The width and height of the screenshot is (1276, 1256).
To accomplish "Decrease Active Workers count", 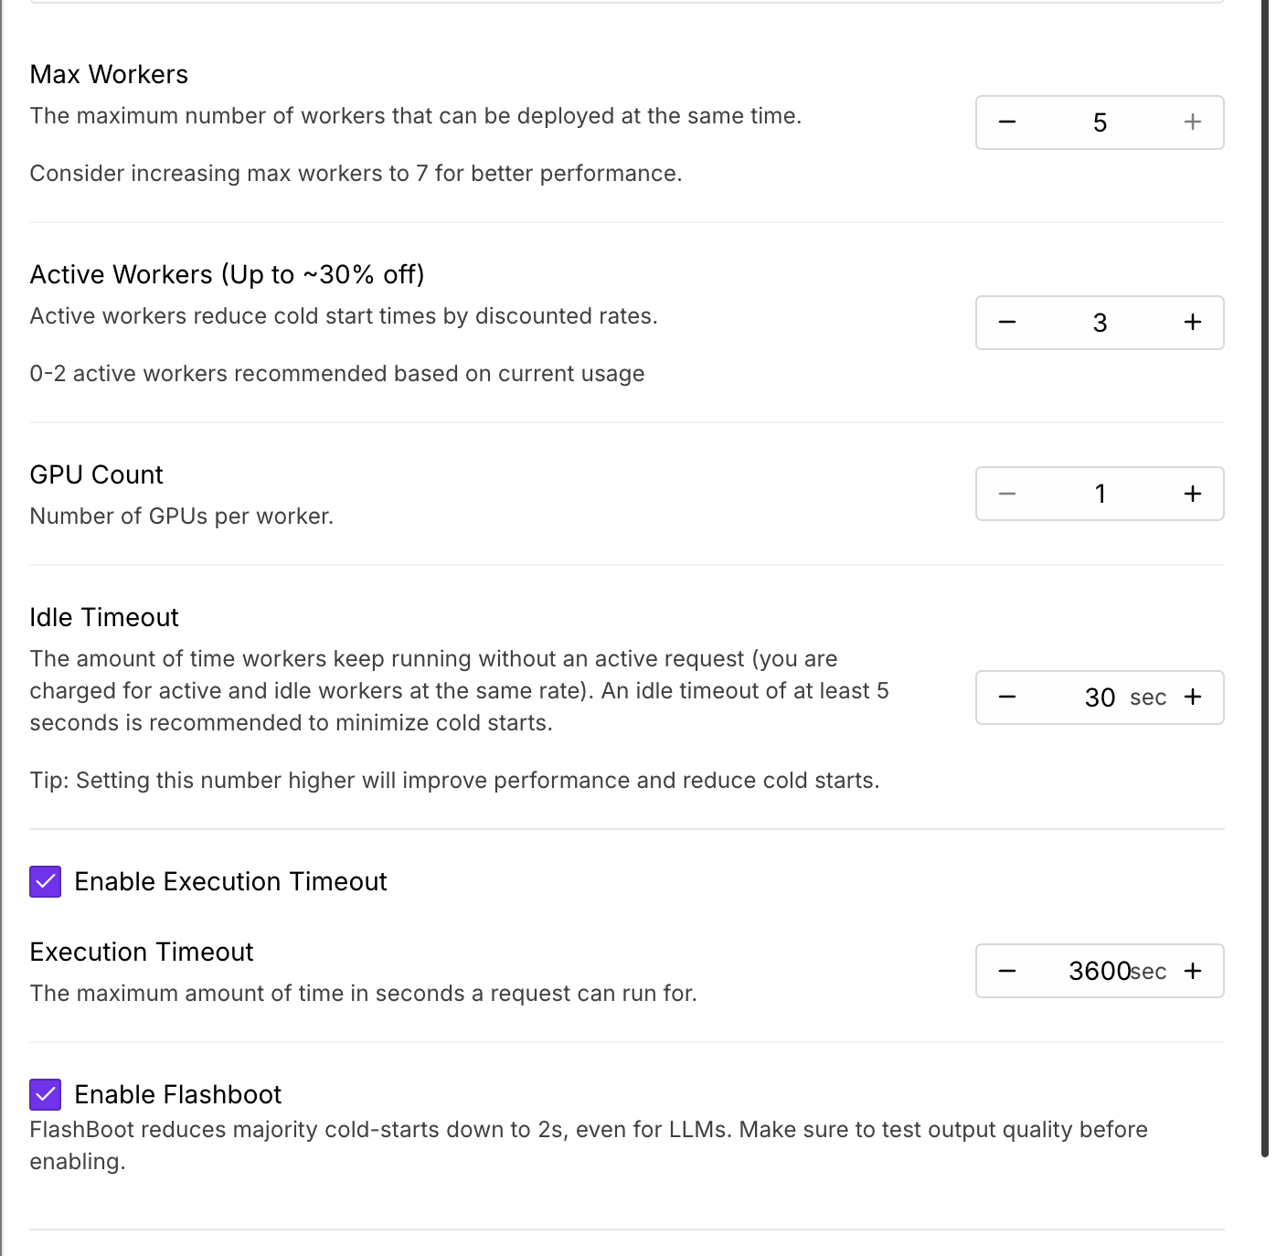I will [x=1007, y=323].
